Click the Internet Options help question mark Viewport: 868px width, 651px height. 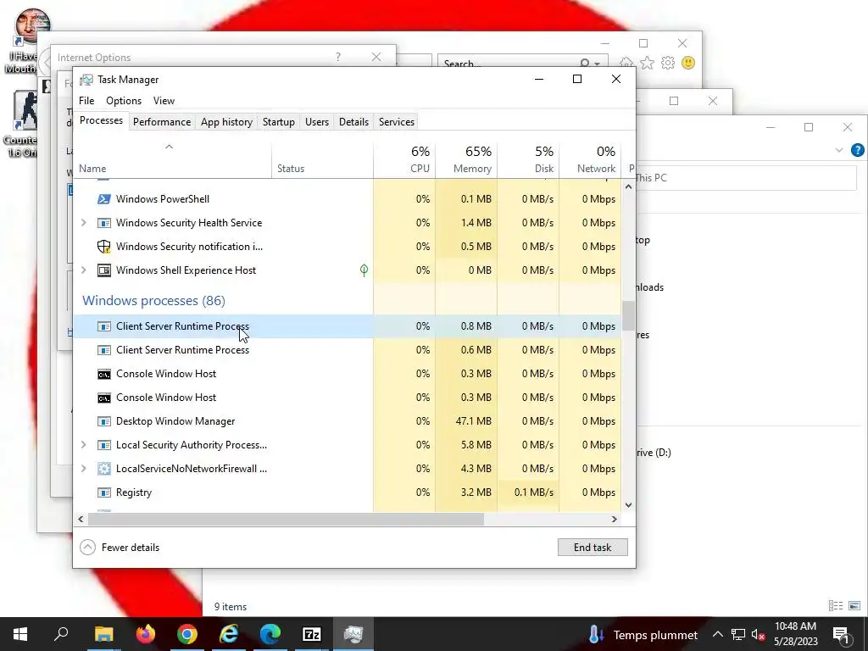(337, 57)
